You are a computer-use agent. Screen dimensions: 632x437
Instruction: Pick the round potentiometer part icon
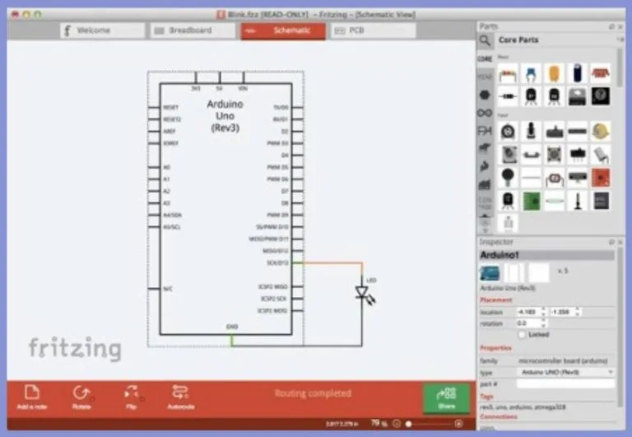(x=508, y=132)
